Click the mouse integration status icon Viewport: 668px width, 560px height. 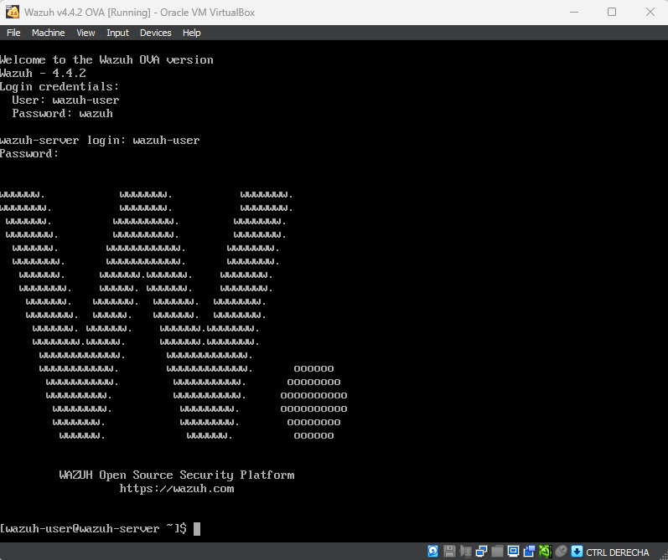561,552
